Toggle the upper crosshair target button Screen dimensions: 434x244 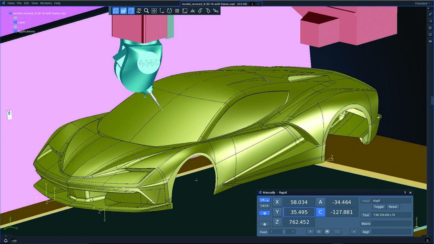[x=265, y=213]
